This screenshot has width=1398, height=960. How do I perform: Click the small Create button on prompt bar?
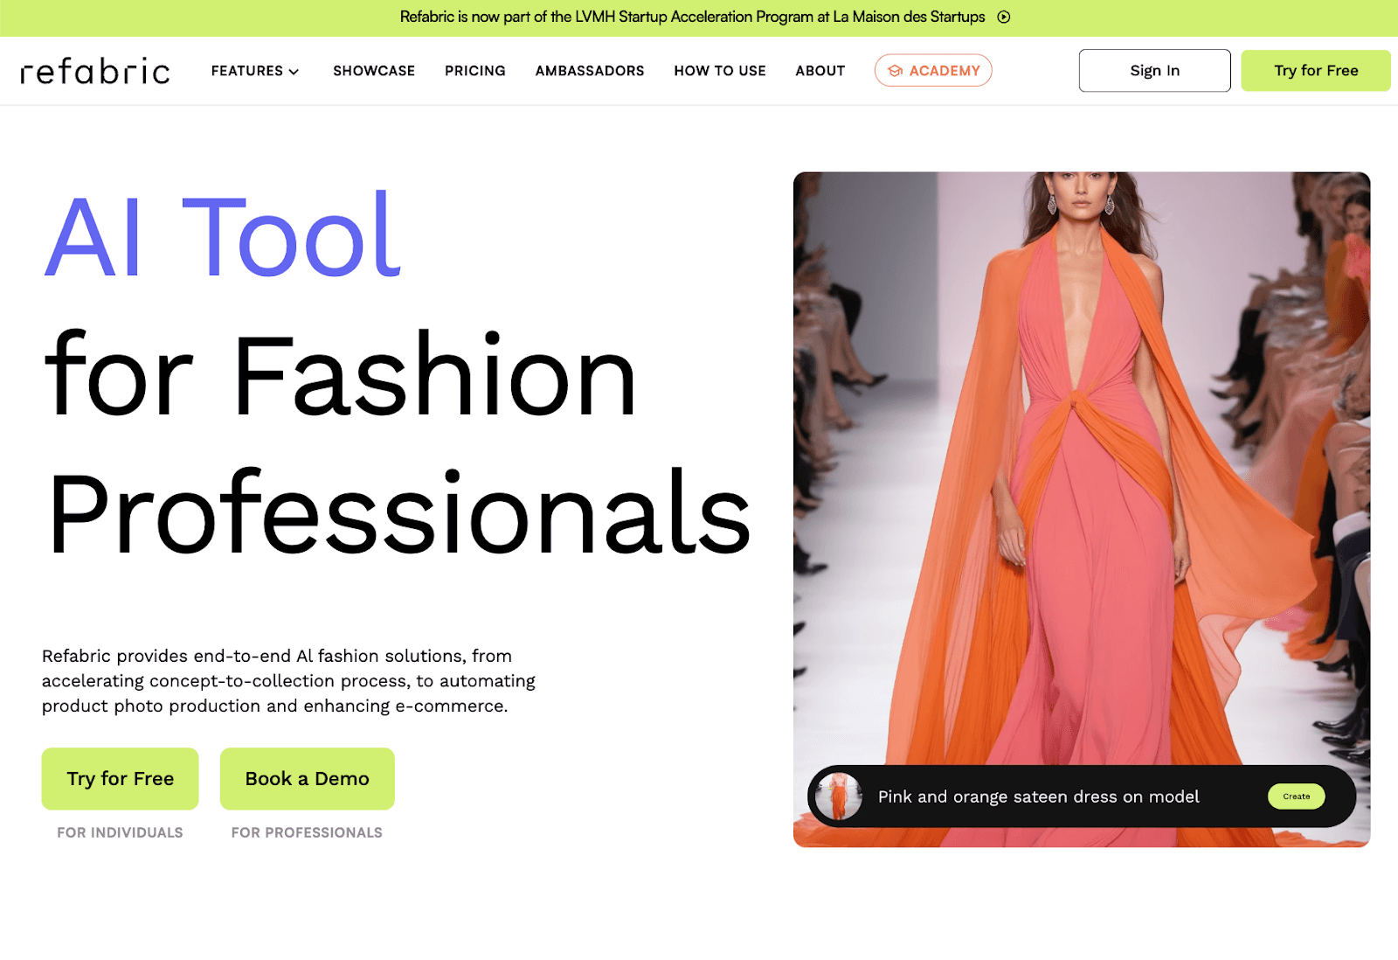click(x=1297, y=797)
